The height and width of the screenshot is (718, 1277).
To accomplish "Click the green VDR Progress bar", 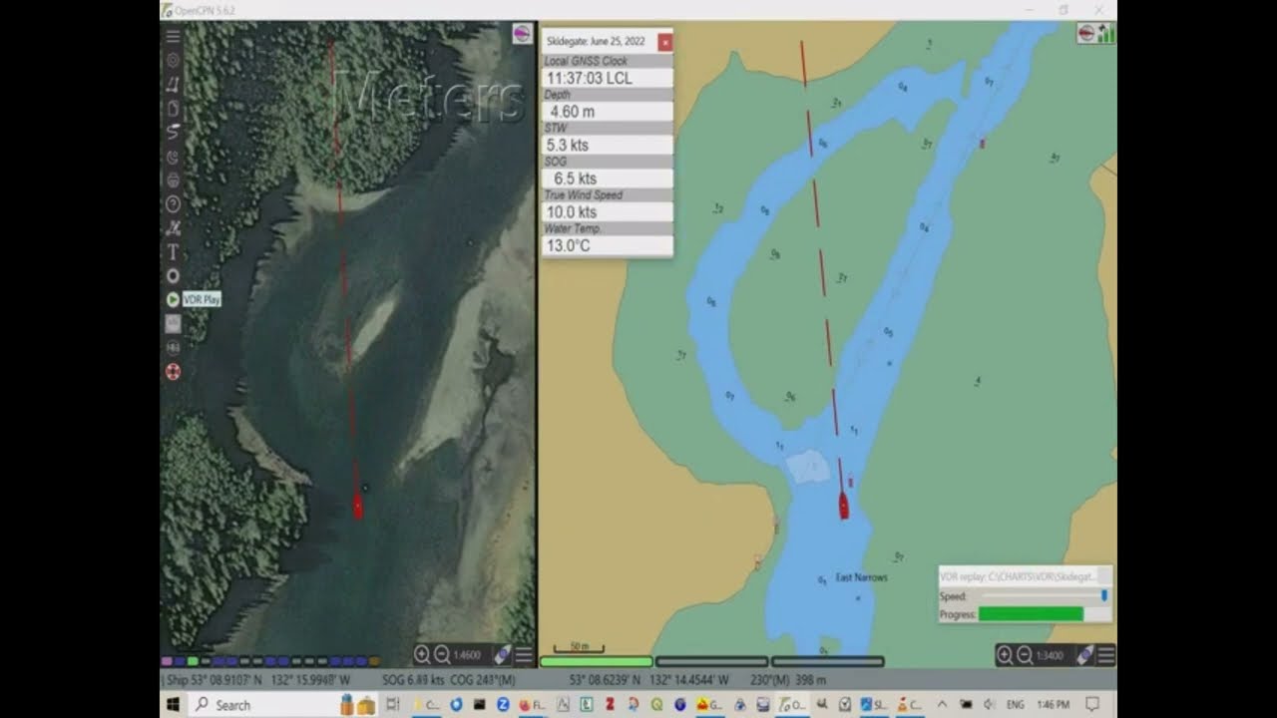I will [x=1031, y=614].
